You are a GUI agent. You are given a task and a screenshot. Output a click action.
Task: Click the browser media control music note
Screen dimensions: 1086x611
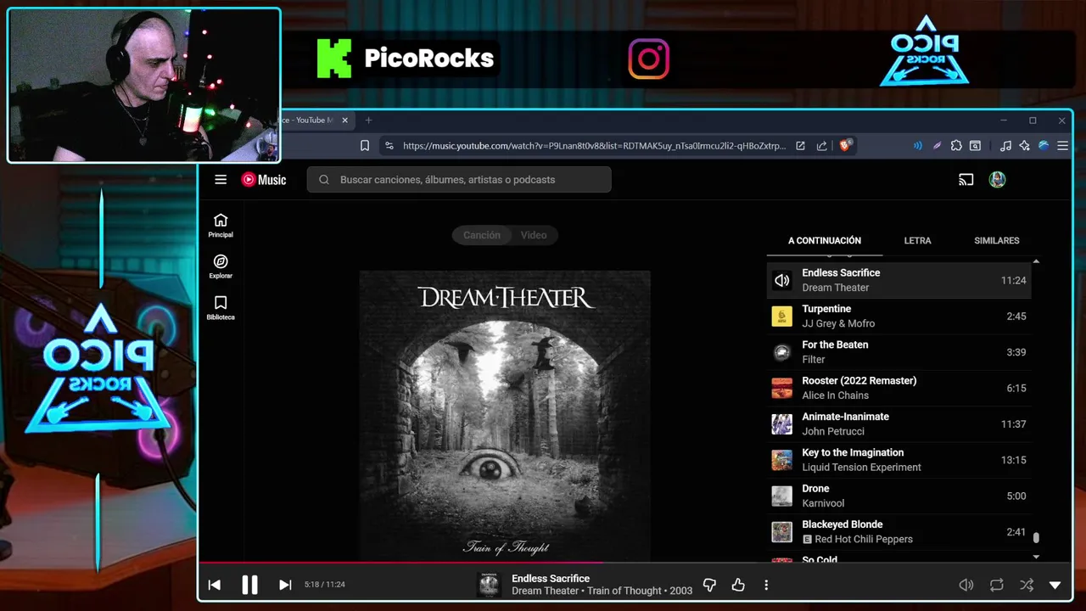click(x=1005, y=146)
